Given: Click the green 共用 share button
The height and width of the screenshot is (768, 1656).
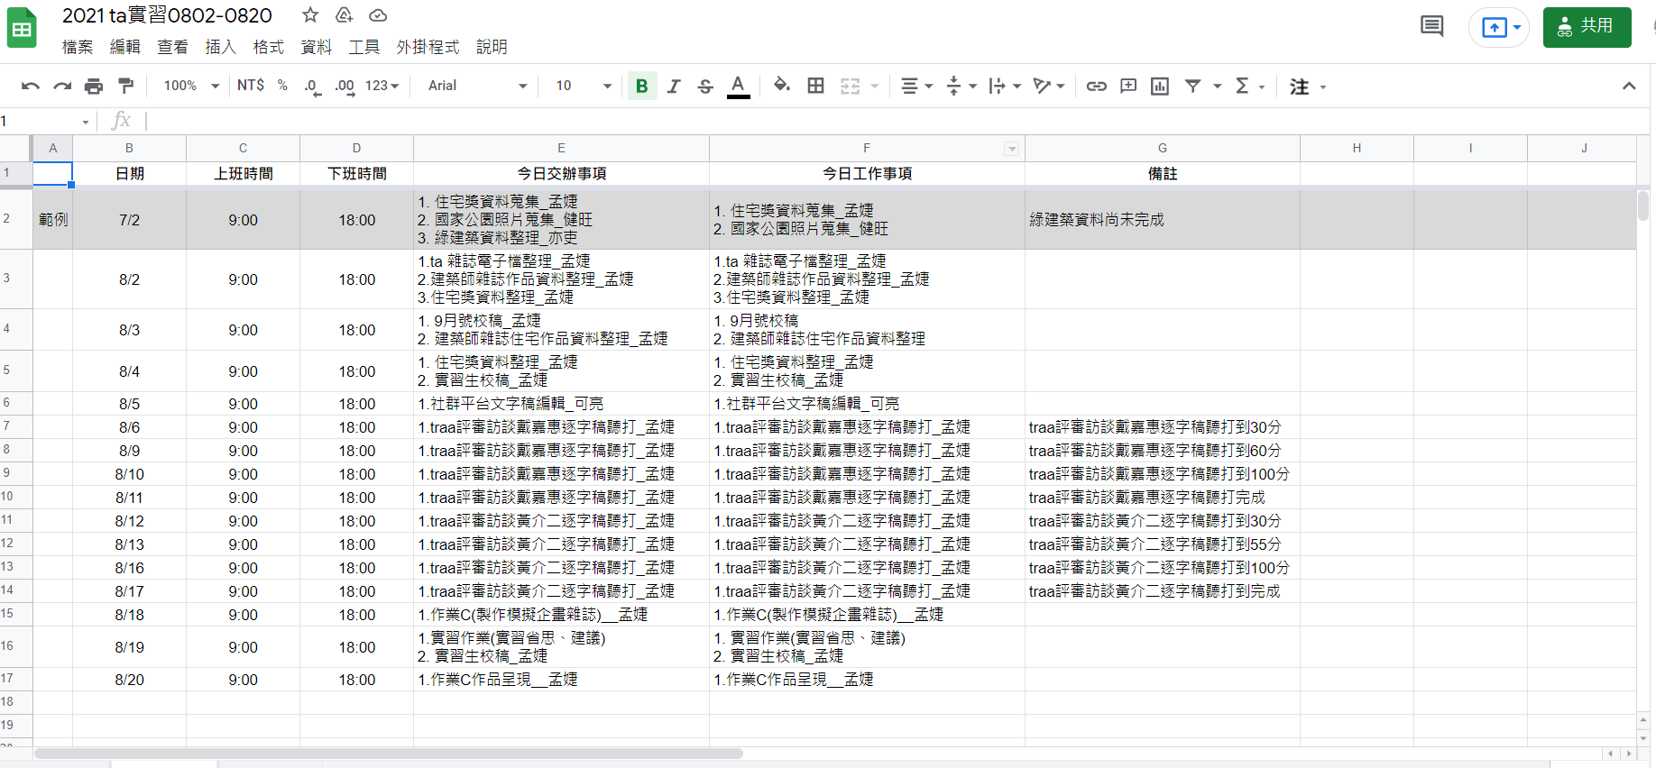Looking at the screenshot, I should click(x=1587, y=27).
